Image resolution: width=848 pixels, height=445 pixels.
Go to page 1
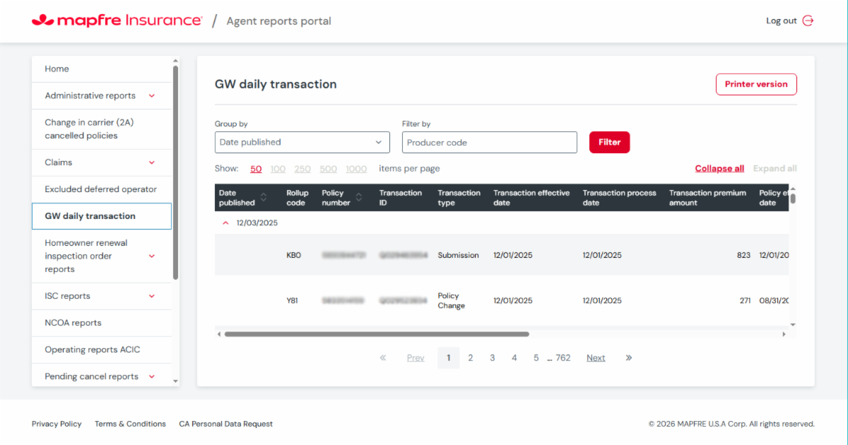(448, 358)
